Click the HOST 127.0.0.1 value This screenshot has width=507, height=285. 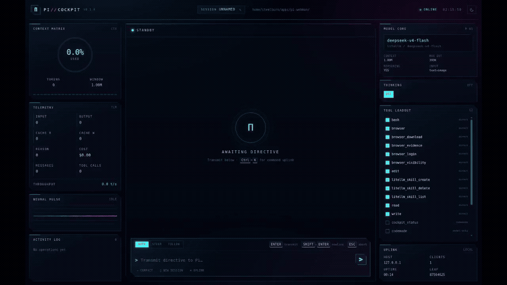(x=392, y=262)
